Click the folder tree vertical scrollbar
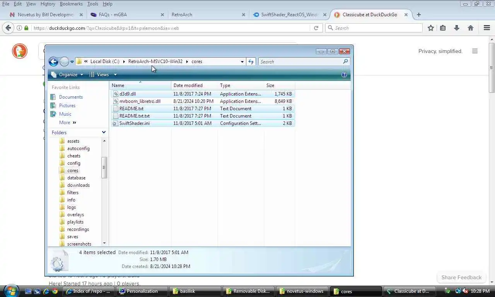Viewport: 495px width, 297px height. coord(104,167)
